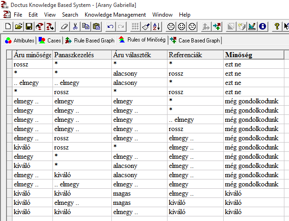Image resolution: width=289 pixels, height=221 pixels.
Task: Open the Edit menu
Action: point(33,15)
